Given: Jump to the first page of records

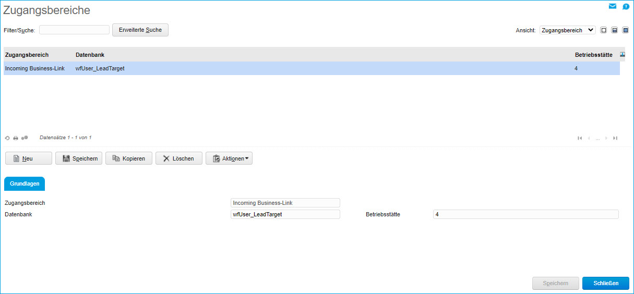Looking at the screenshot, I should tap(580, 138).
